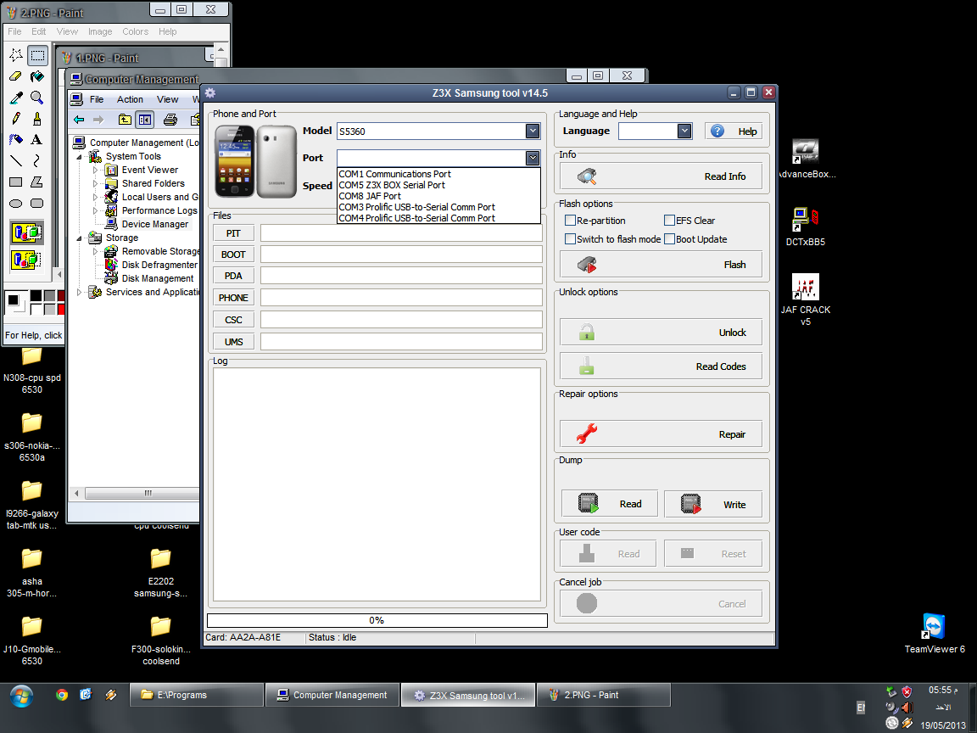
Task: Choose the Fill With Color bucket tool
Action: tap(37, 76)
